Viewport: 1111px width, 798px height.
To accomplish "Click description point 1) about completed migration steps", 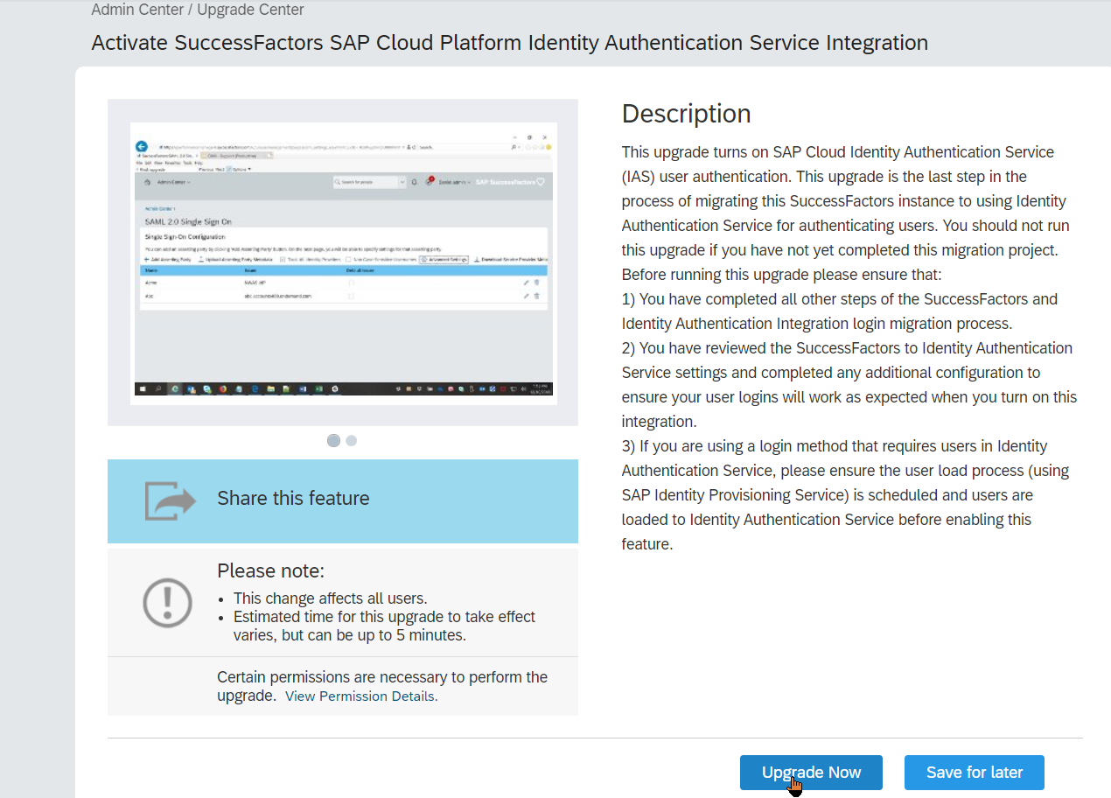I will click(840, 311).
